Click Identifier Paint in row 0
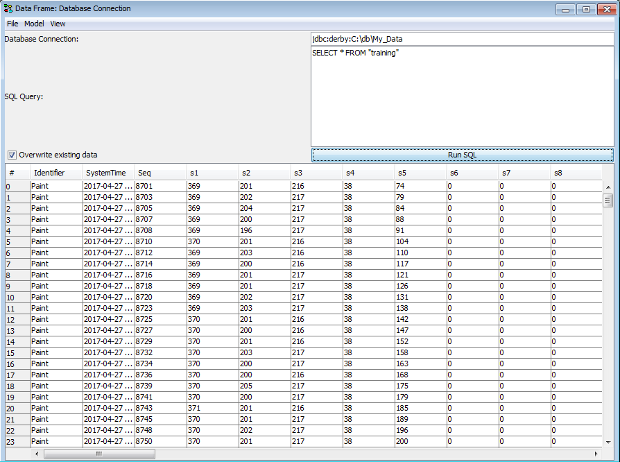Image resolution: width=620 pixels, height=462 pixels. point(57,186)
